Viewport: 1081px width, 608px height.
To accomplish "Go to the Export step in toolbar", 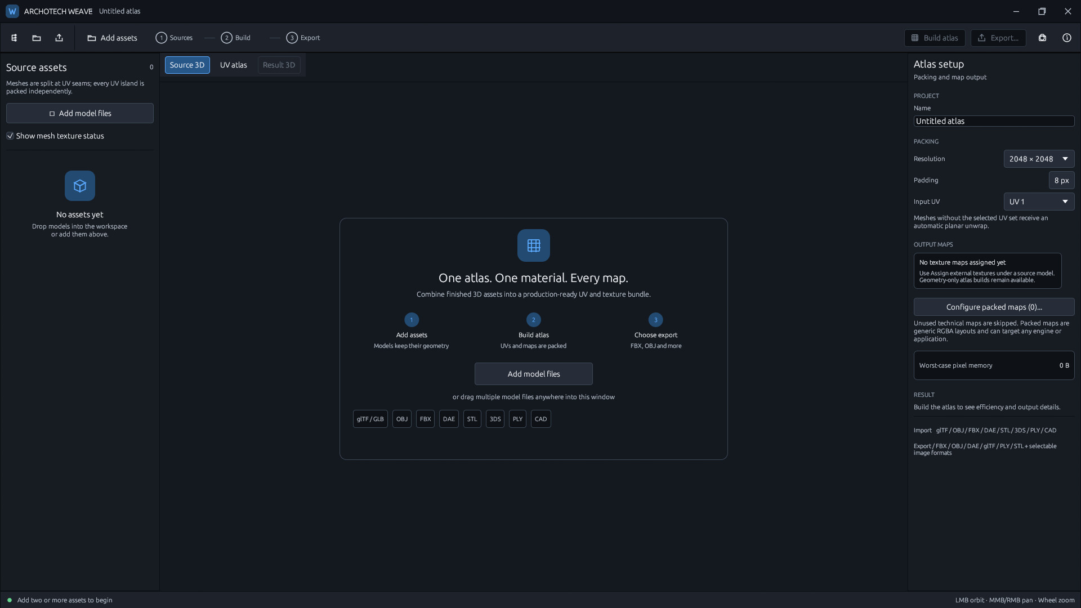I will (x=303, y=38).
